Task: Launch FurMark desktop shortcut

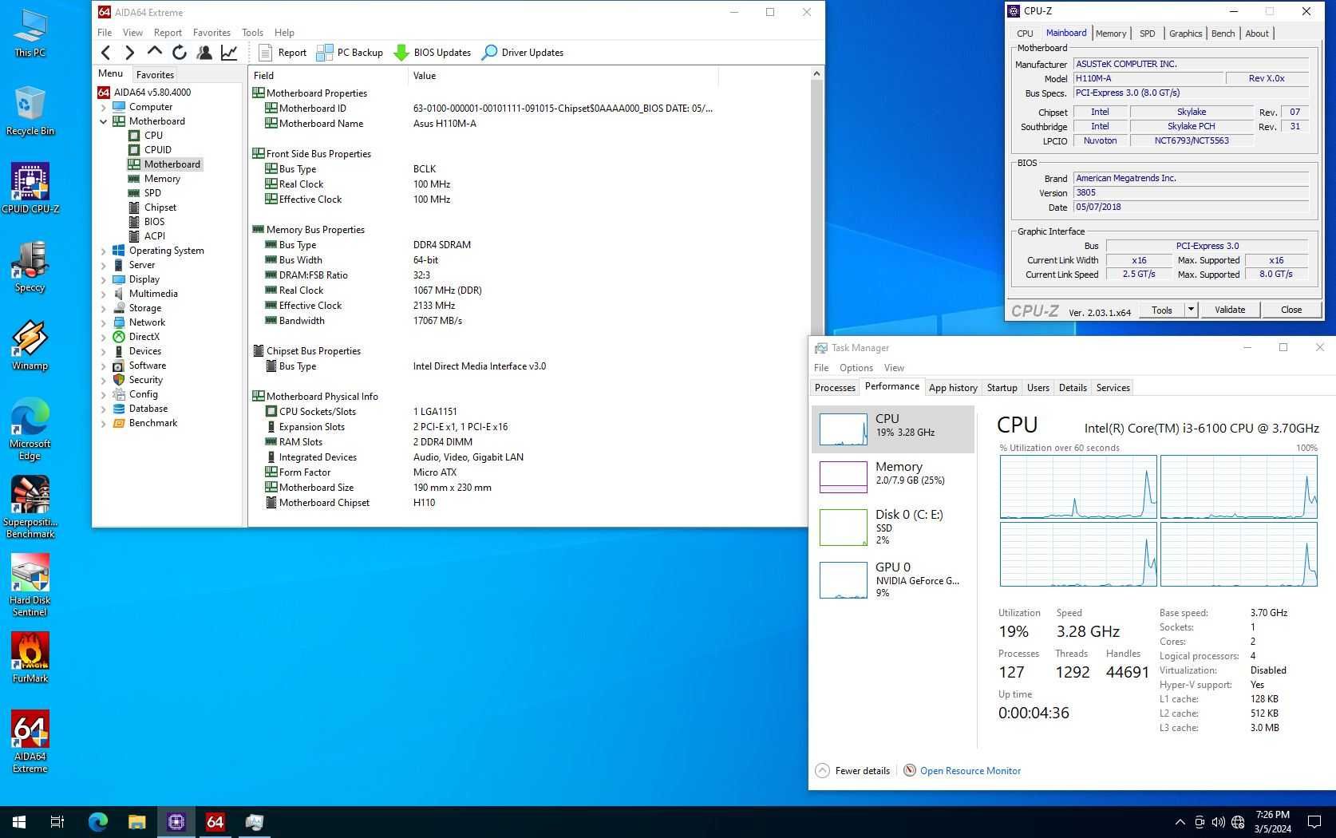Action: tap(30, 658)
